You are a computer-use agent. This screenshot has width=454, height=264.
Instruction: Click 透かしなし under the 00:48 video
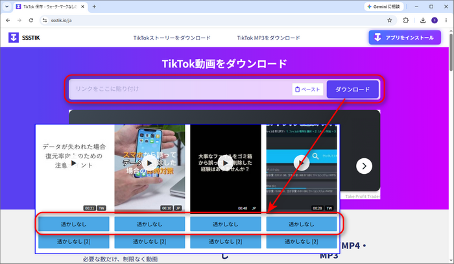click(x=226, y=224)
